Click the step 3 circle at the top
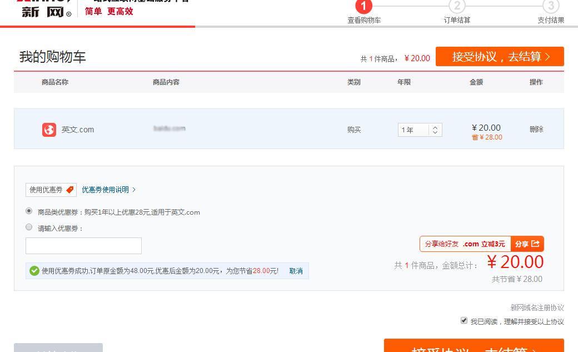Image resolution: width=578 pixels, height=352 pixels. click(x=550, y=7)
